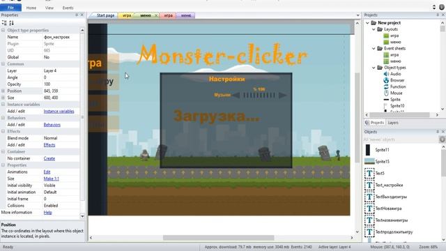The height and width of the screenshot is (251, 446).
Task: Click the Make 1:1 size link
Action: pos(51,178)
